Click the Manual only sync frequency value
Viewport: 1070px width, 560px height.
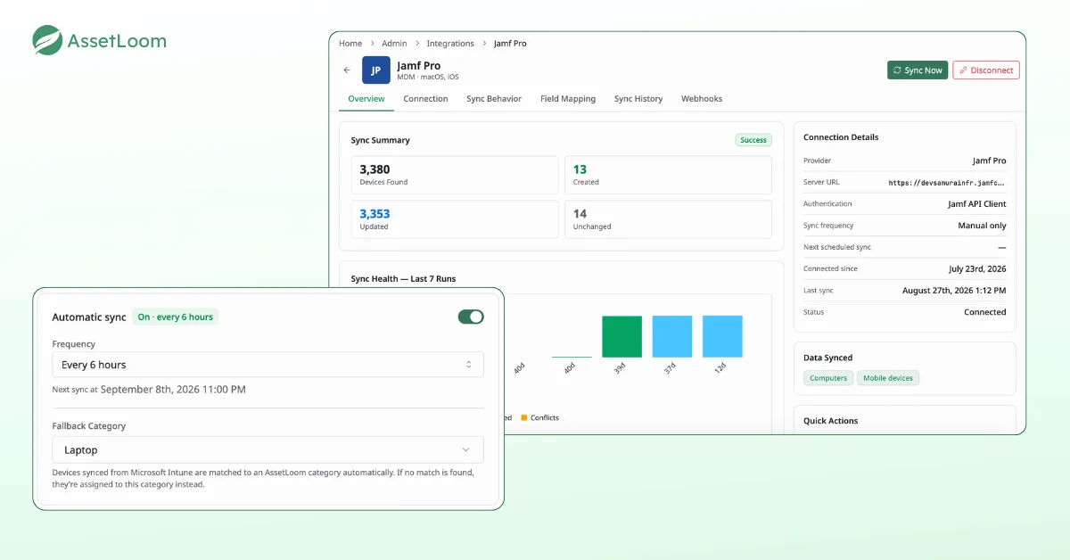tap(982, 226)
